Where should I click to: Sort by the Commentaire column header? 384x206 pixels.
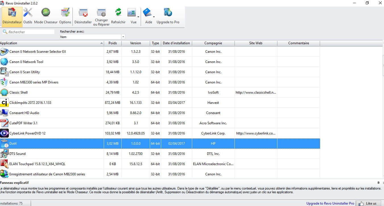pyautogui.click(x=298, y=43)
